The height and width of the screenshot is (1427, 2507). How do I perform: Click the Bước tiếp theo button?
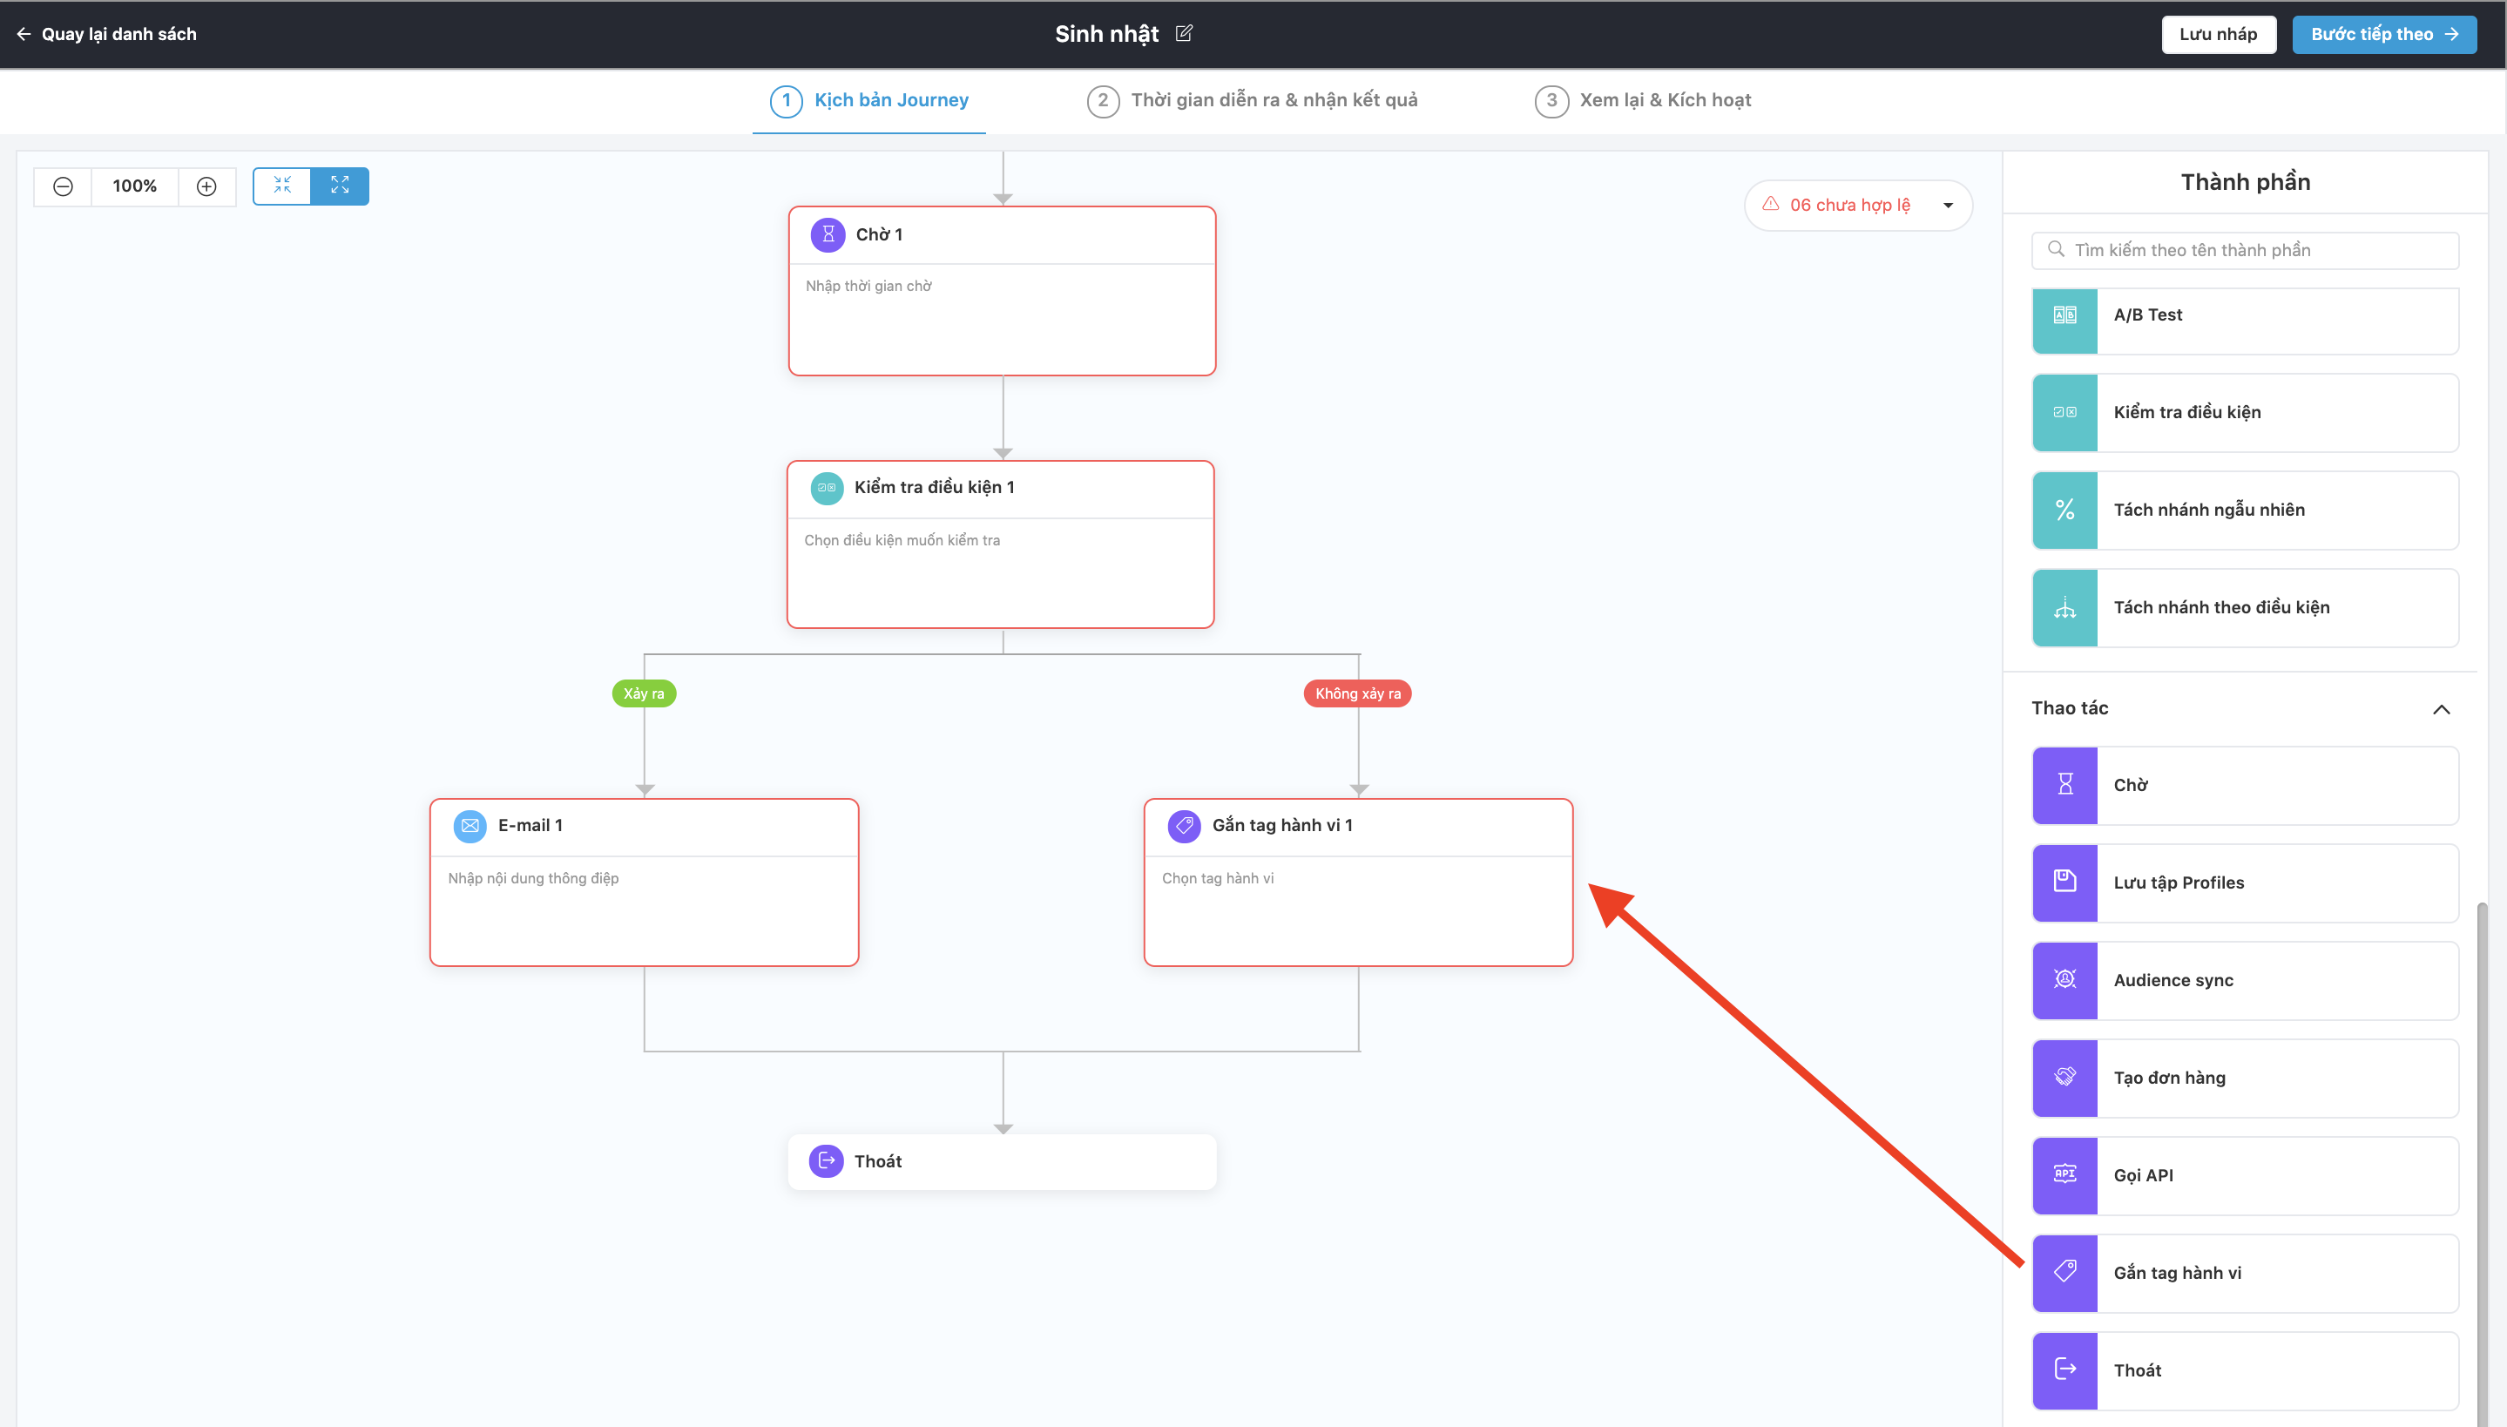pos(2383,34)
